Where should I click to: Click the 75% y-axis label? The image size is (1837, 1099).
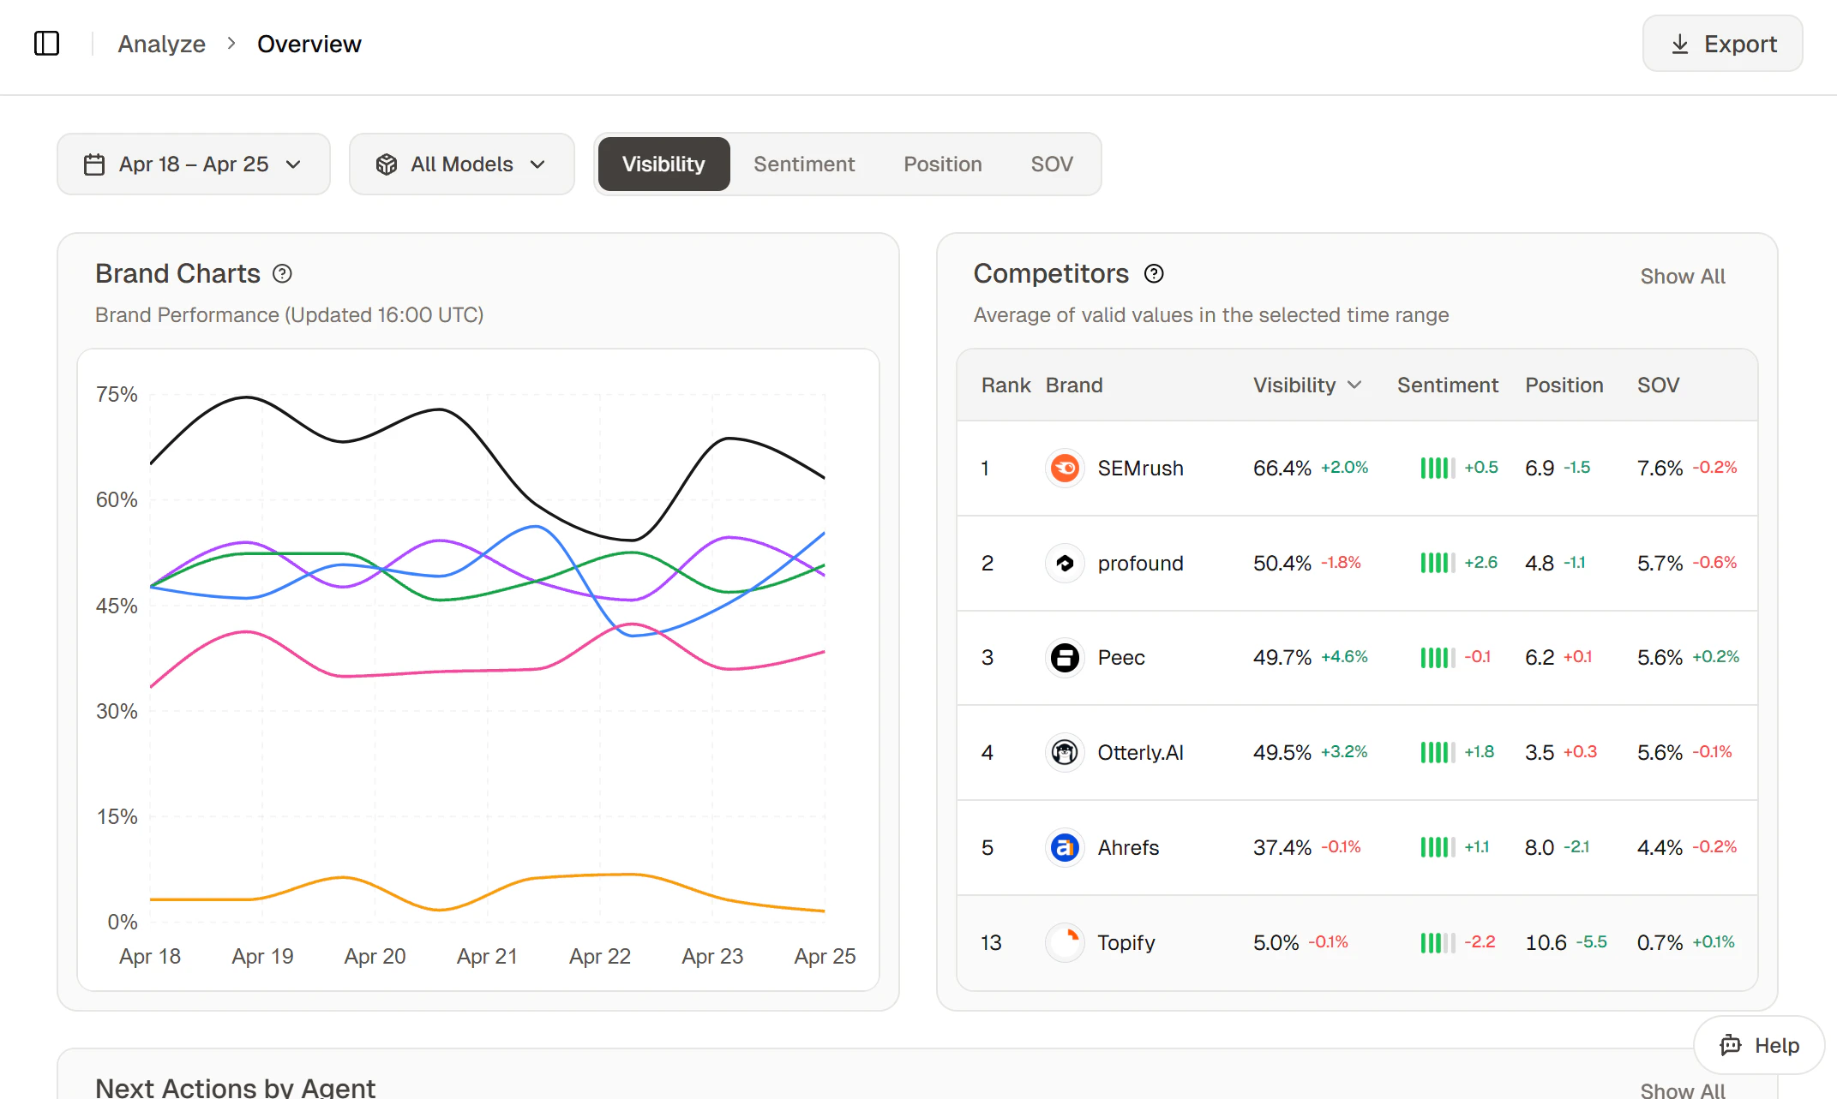[117, 394]
